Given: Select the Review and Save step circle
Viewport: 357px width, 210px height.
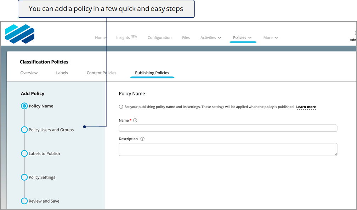Looking at the screenshot, I should (x=24, y=201).
